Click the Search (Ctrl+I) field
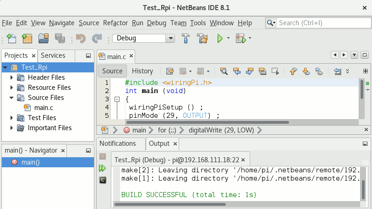 tap(324, 23)
